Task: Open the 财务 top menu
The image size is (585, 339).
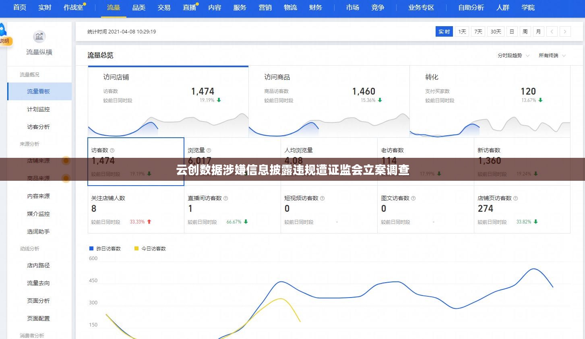Action: pyautogui.click(x=316, y=8)
